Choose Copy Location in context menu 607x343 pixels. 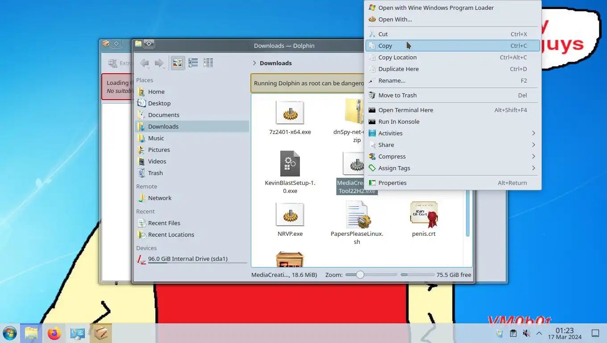pos(453,57)
